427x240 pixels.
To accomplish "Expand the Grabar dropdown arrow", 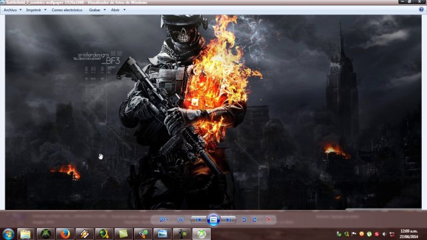I will point(105,10).
